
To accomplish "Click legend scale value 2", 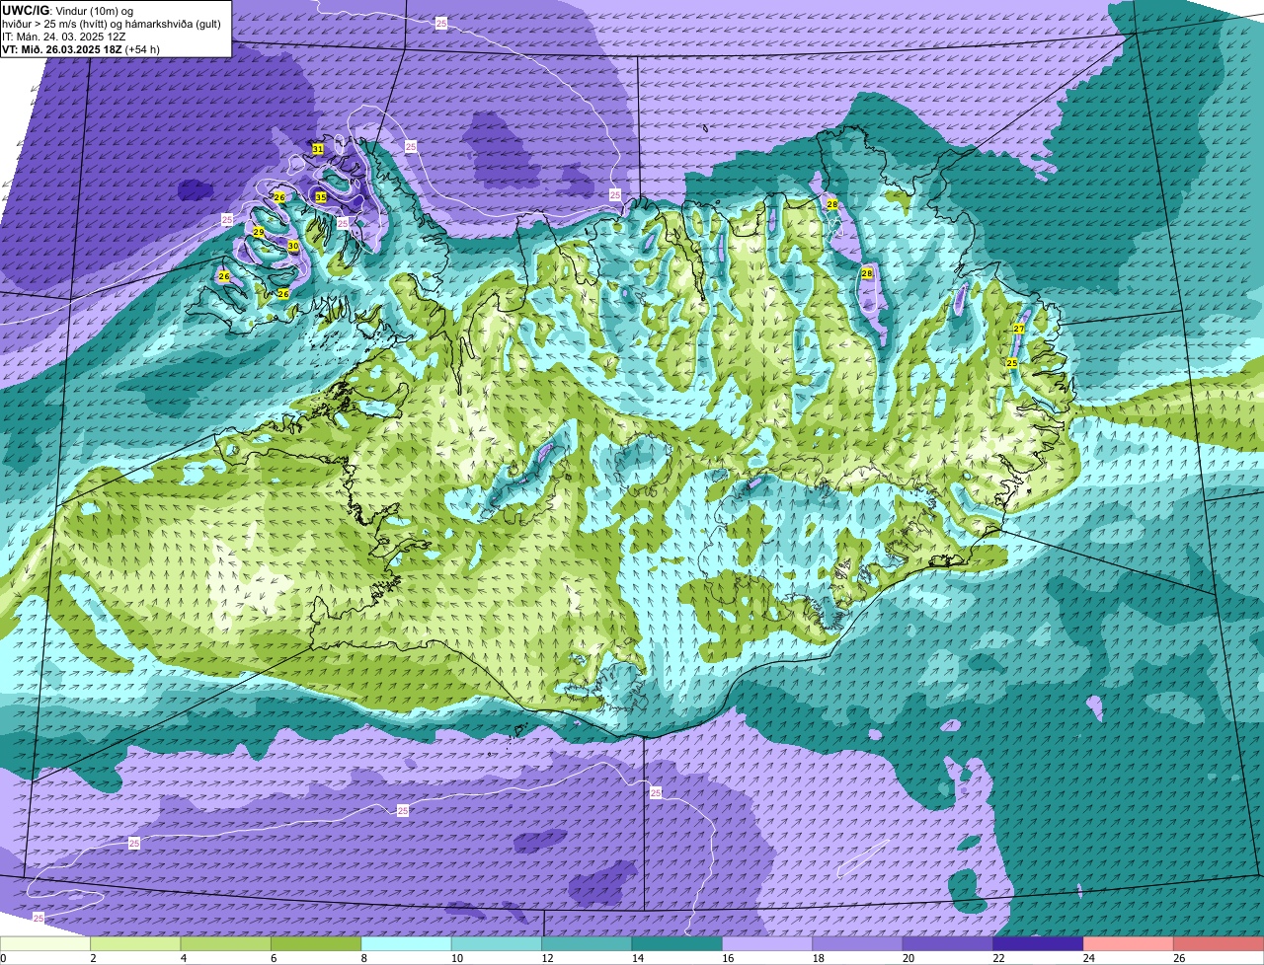I will (93, 958).
